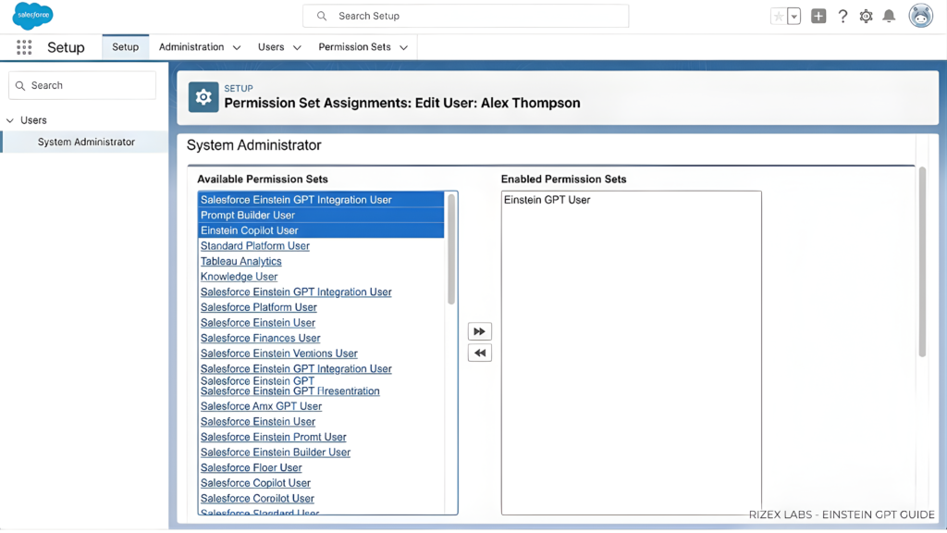View notifications with the bell icon

coord(890,16)
